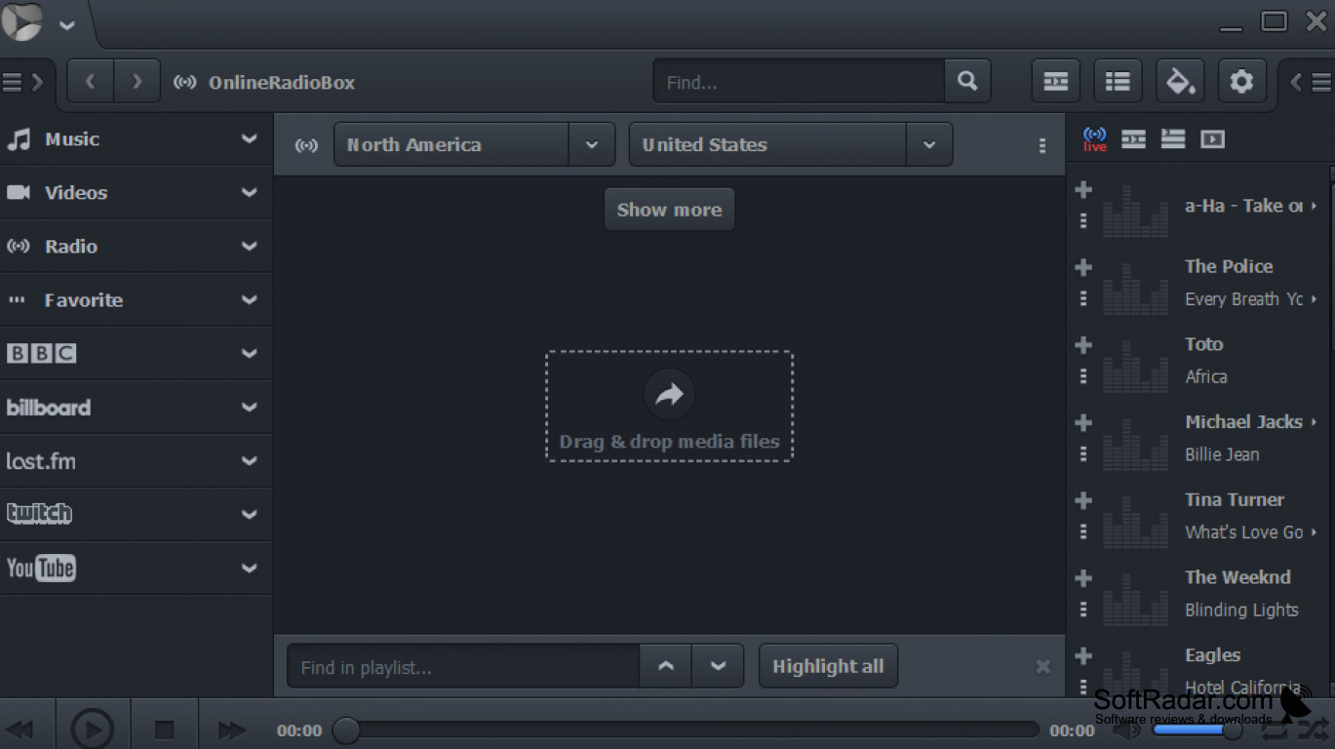Image resolution: width=1335 pixels, height=749 pixels.
Task: Find previous match with up arrow
Action: point(666,666)
